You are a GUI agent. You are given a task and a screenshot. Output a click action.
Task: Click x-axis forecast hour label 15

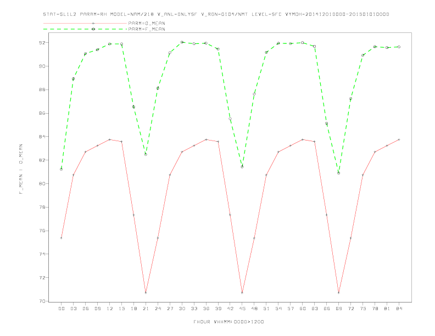point(121,309)
